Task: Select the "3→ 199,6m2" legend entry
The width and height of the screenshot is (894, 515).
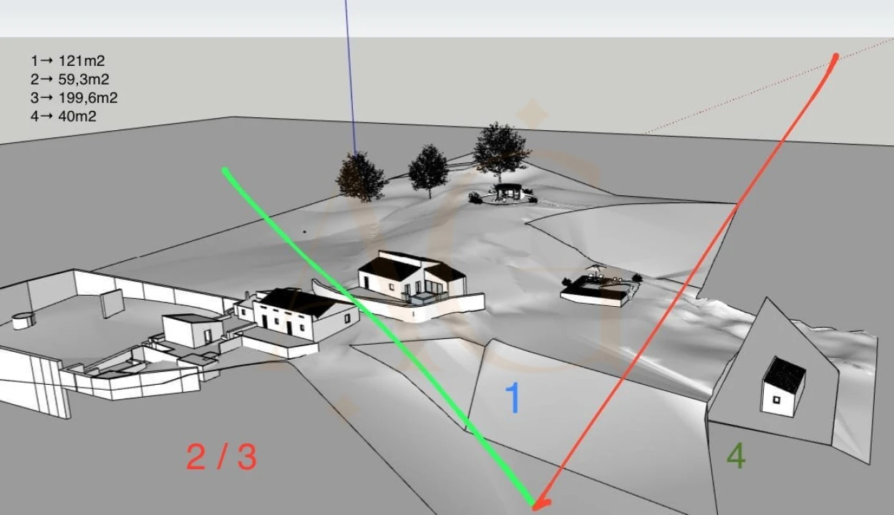Action: (x=74, y=98)
